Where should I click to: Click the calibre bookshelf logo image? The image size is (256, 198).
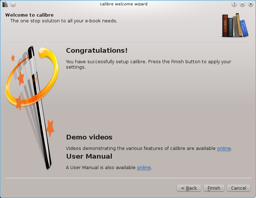235,25
